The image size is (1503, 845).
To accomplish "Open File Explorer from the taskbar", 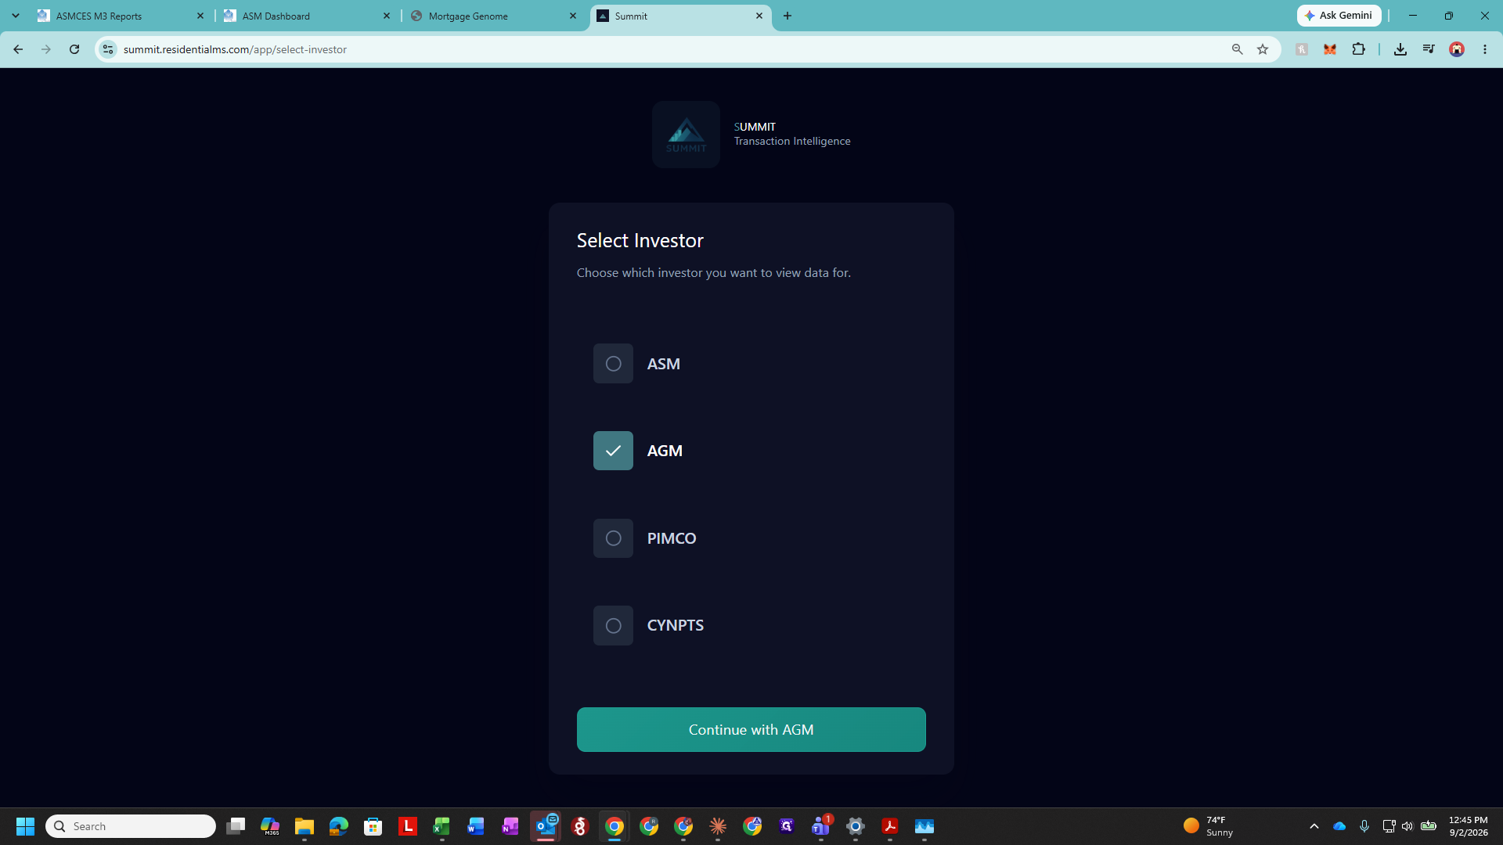I will [x=305, y=826].
